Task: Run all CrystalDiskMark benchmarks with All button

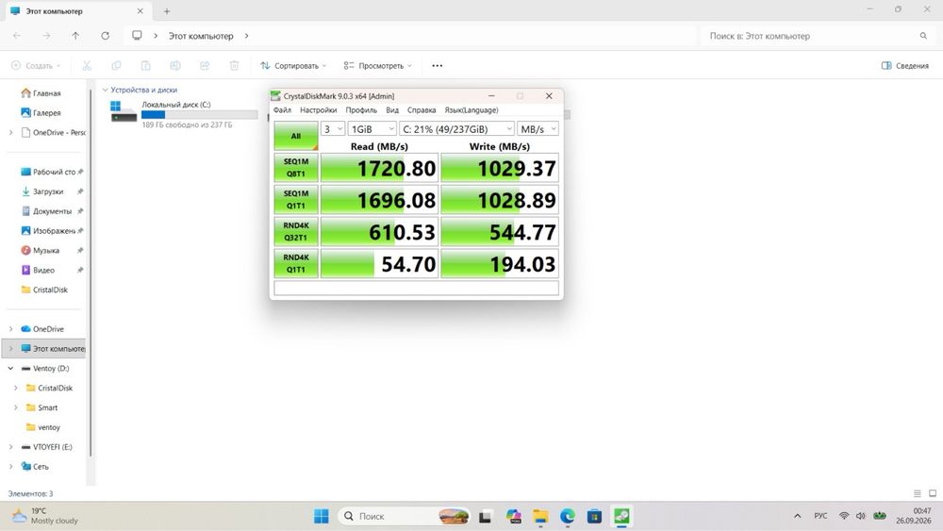Action: 296,136
